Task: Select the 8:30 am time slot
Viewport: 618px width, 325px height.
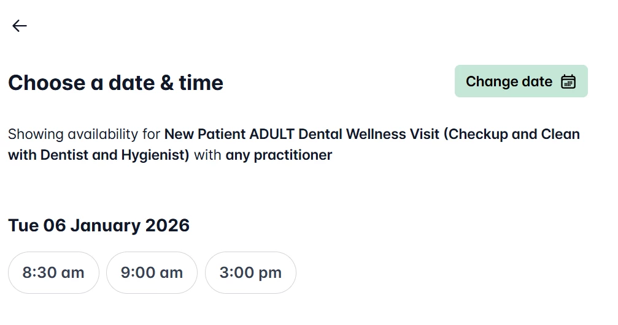Action: (x=53, y=273)
